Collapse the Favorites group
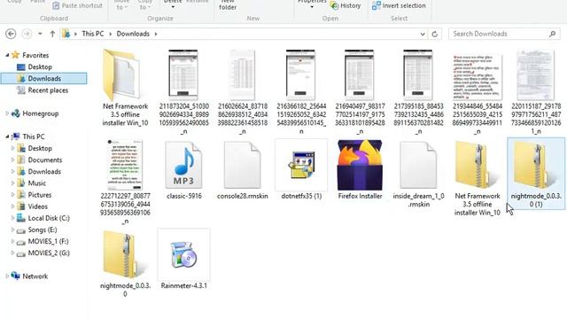567x319 pixels. tap(7, 55)
